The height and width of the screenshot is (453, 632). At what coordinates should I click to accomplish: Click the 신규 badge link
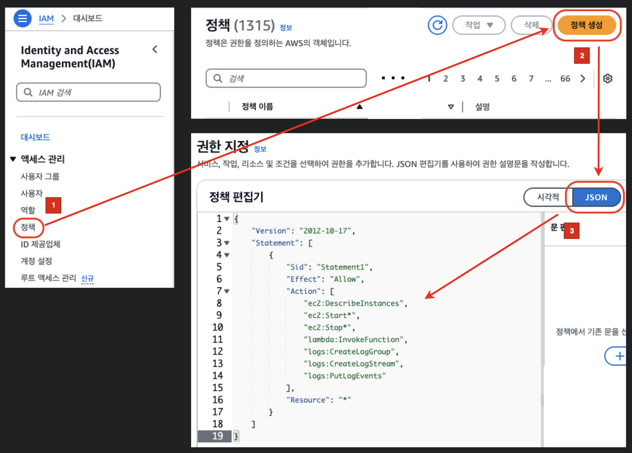(x=87, y=279)
